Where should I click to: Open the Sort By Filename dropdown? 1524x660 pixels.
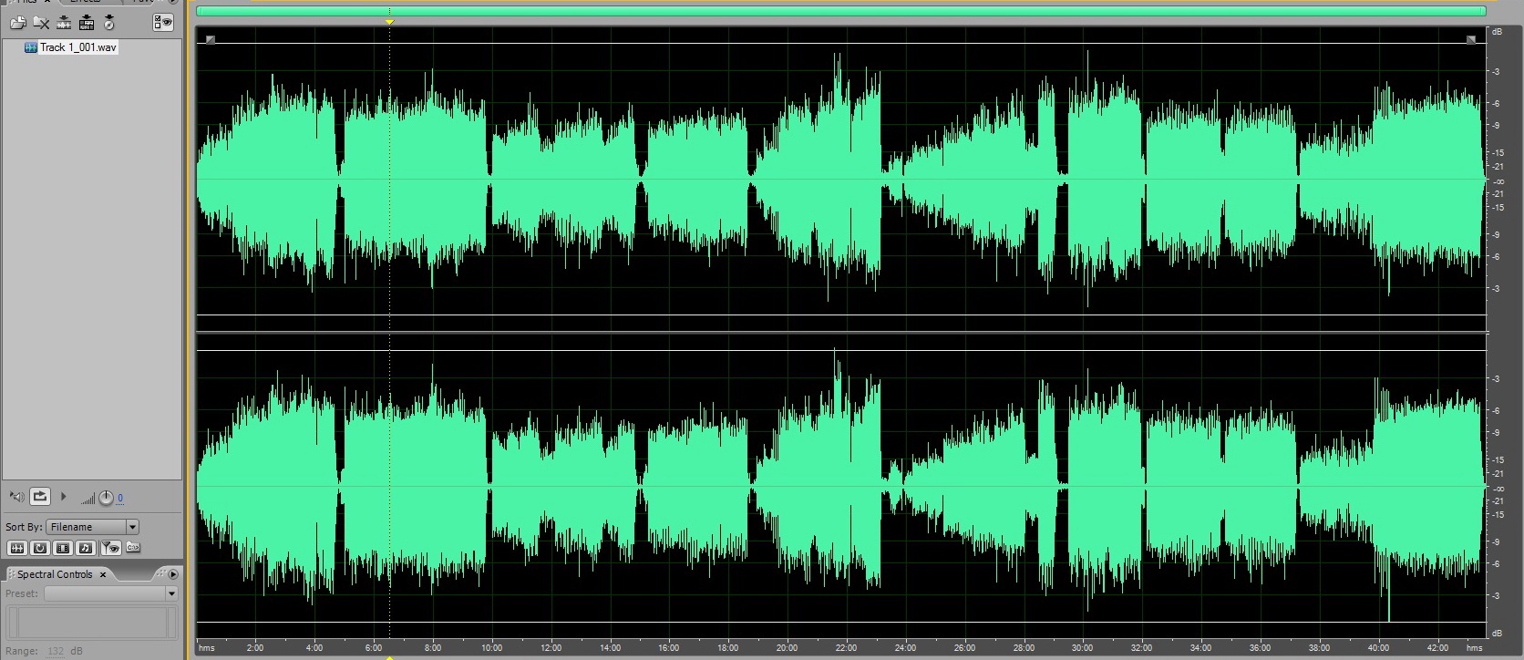tap(132, 527)
